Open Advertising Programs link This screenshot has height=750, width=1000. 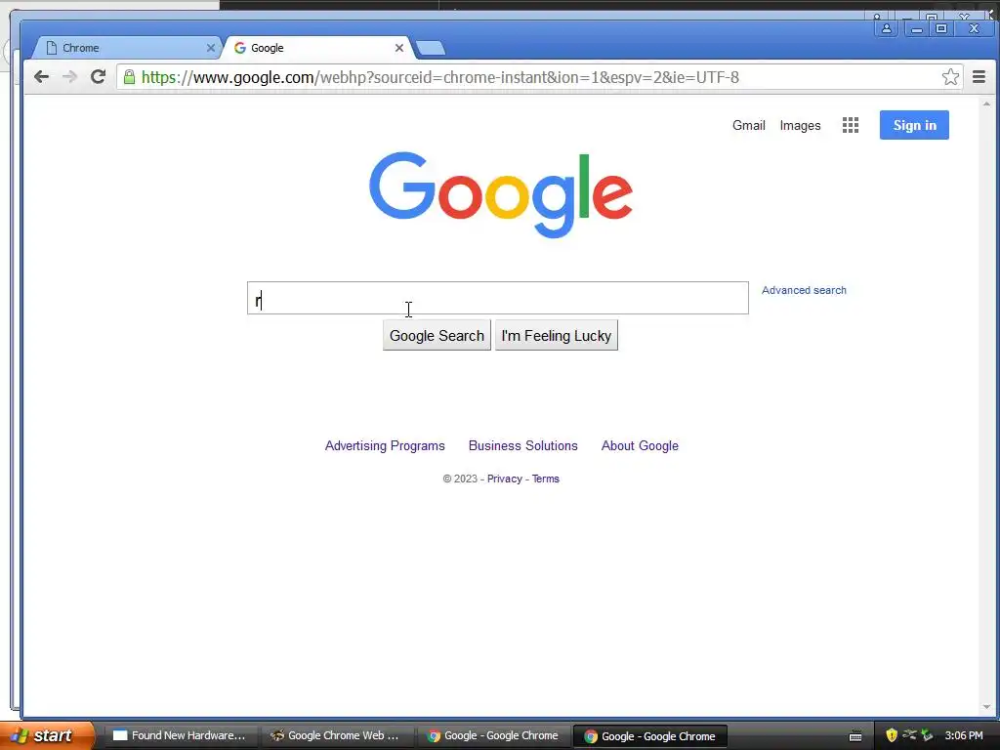coord(385,445)
